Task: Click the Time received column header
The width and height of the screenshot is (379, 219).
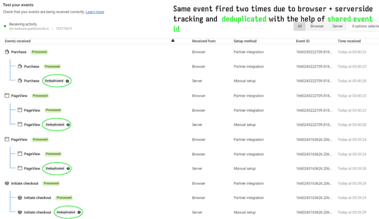Action: [x=349, y=41]
